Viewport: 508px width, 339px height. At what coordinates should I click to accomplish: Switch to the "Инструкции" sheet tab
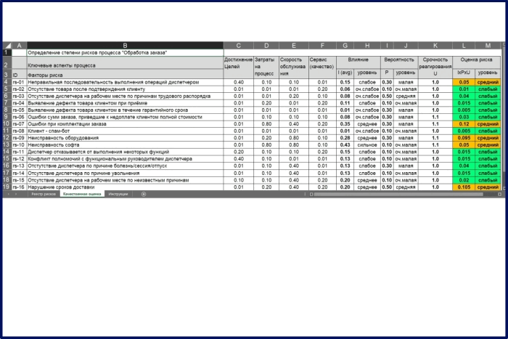(118, 195)
